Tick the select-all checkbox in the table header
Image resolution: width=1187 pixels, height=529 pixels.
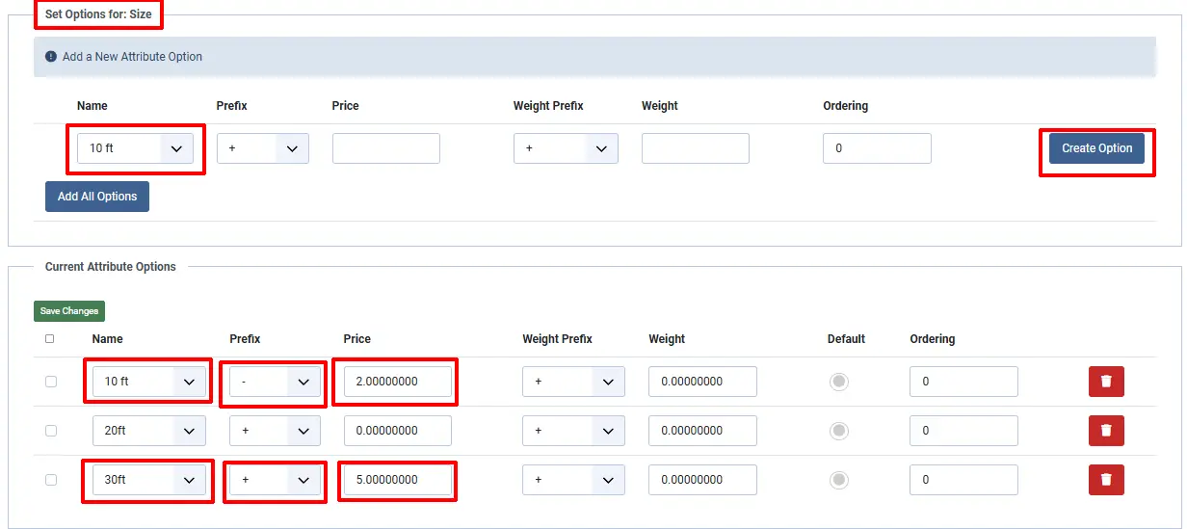[x=50, y=339]
